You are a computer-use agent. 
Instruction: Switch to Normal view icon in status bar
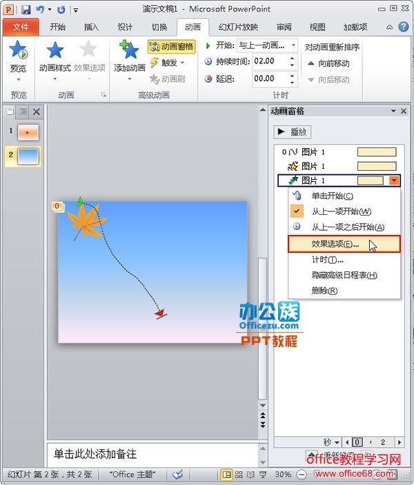227,474
